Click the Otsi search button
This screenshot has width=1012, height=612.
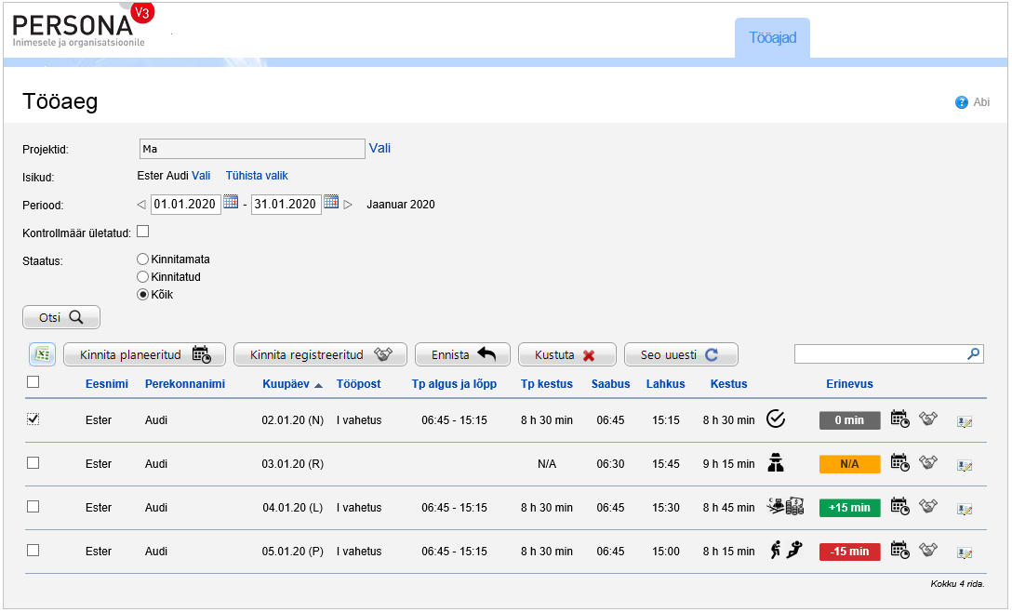pos(61,317)
